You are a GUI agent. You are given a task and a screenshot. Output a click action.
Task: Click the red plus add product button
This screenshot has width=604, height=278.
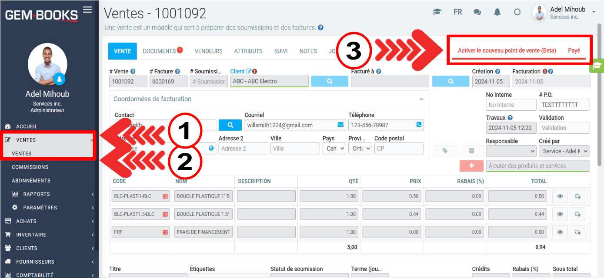pyautogui.click(x=471, y=166)
